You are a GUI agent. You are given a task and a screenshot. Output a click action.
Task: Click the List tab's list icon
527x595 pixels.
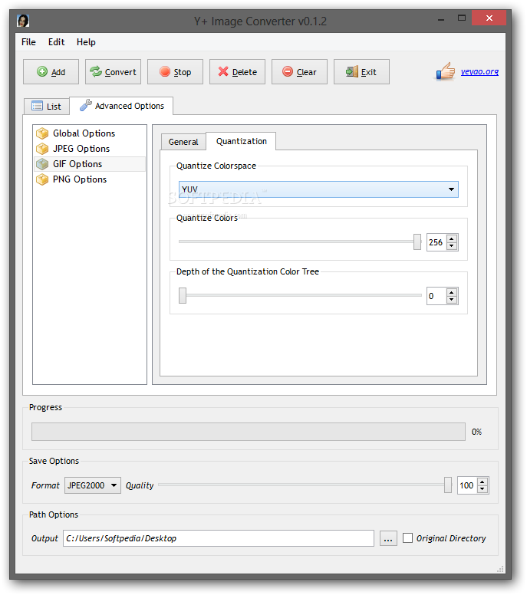[38, 106]
